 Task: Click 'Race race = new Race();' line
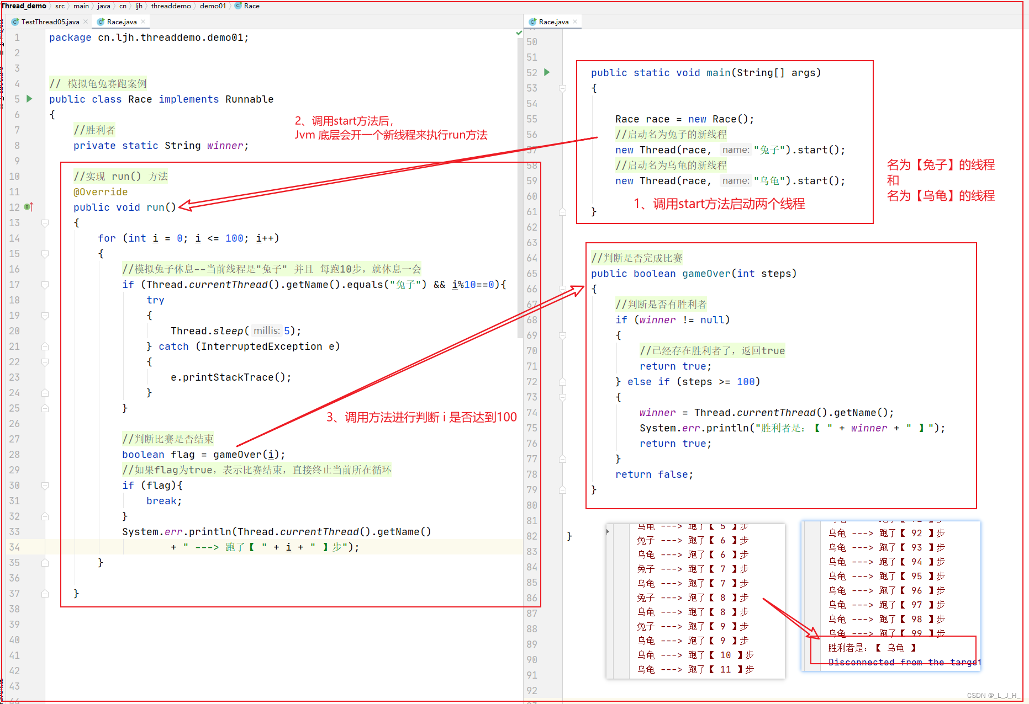685,119
